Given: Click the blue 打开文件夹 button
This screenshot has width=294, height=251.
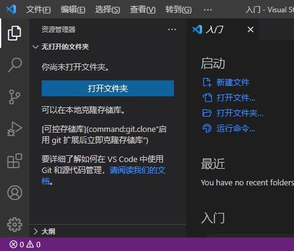Looking at the screenshot, I should coord(108,88).
